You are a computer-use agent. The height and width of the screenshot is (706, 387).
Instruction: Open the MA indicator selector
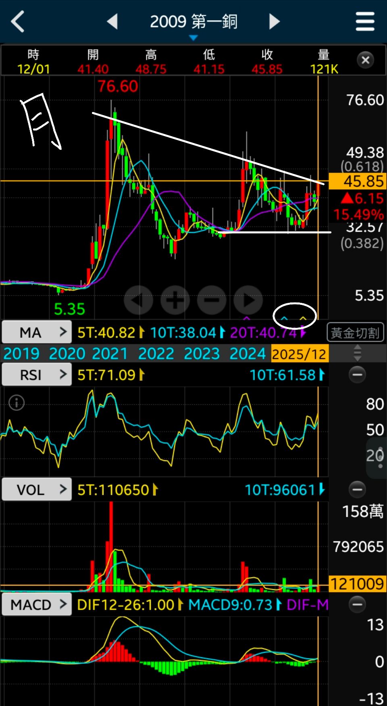tap(37, 332)
